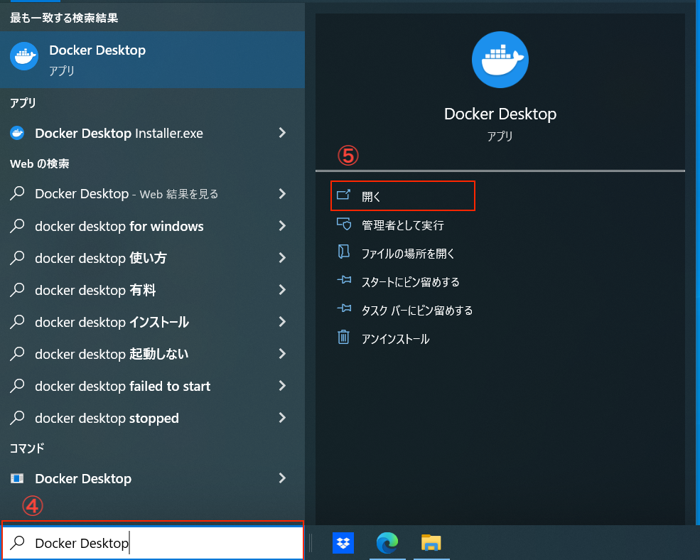The width and height of the screenshot is (700, 560).
Task: Expand arrow for 'Docker Desktop - Web 結果を見る'
Action: (x=282, y=193)
